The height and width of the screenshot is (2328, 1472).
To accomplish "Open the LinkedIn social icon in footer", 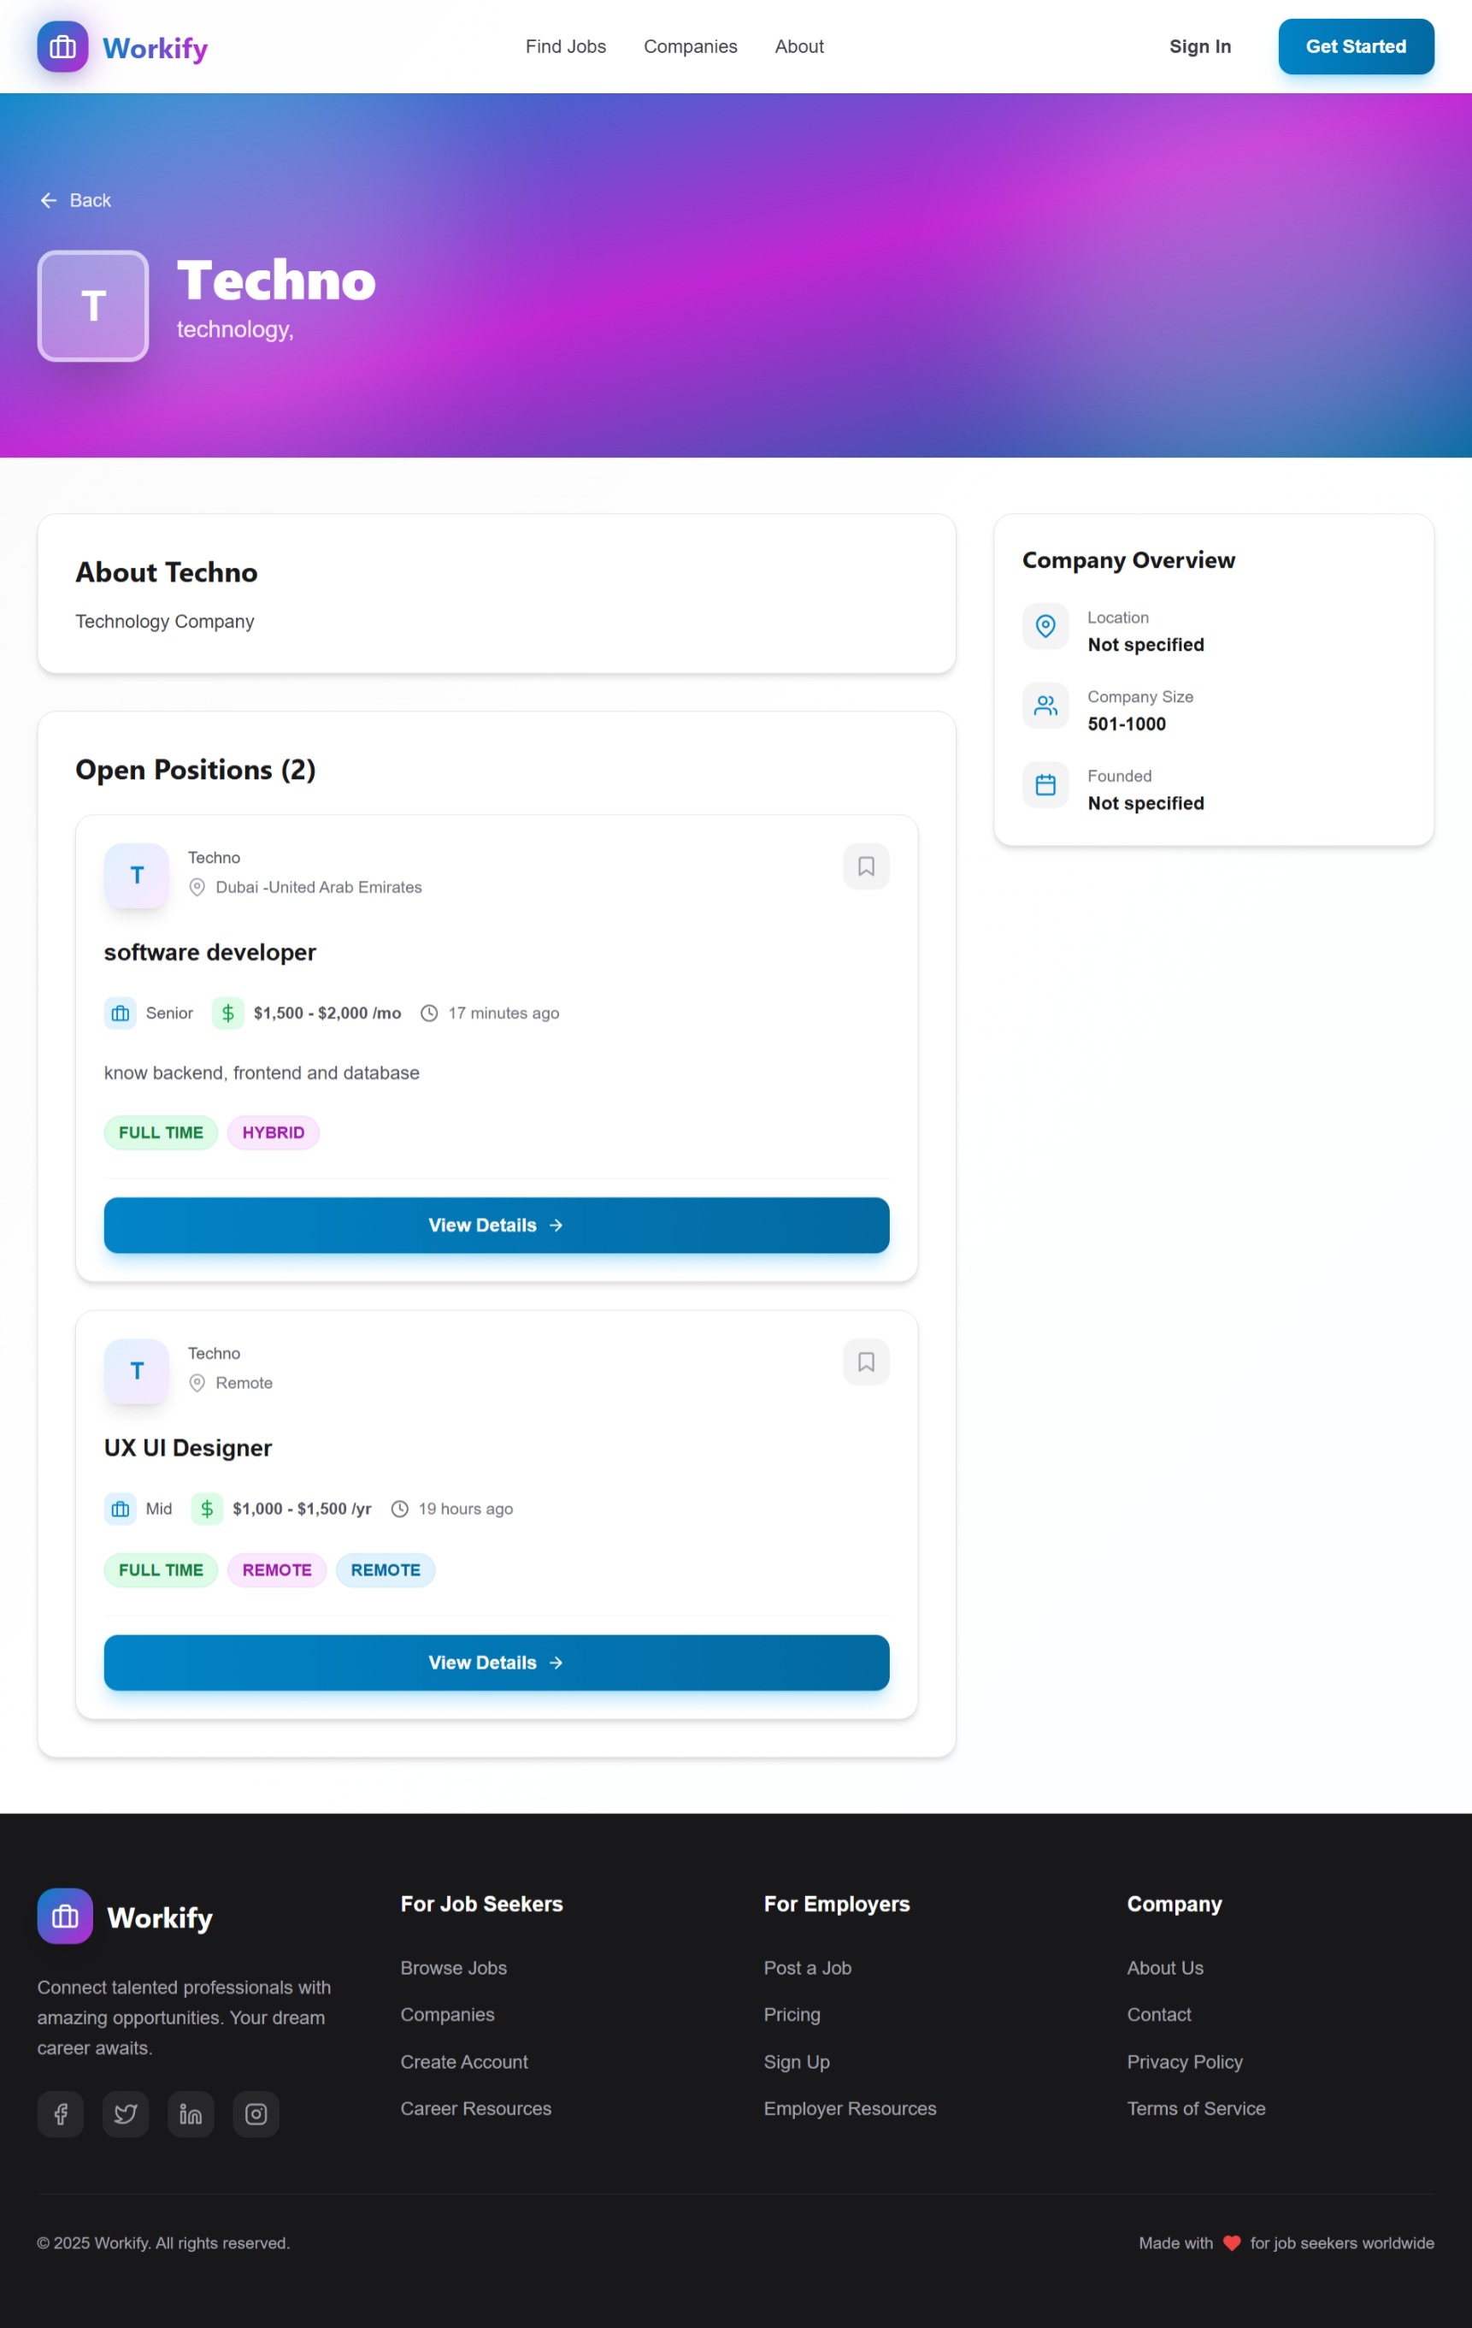I will pos(191,2114).
